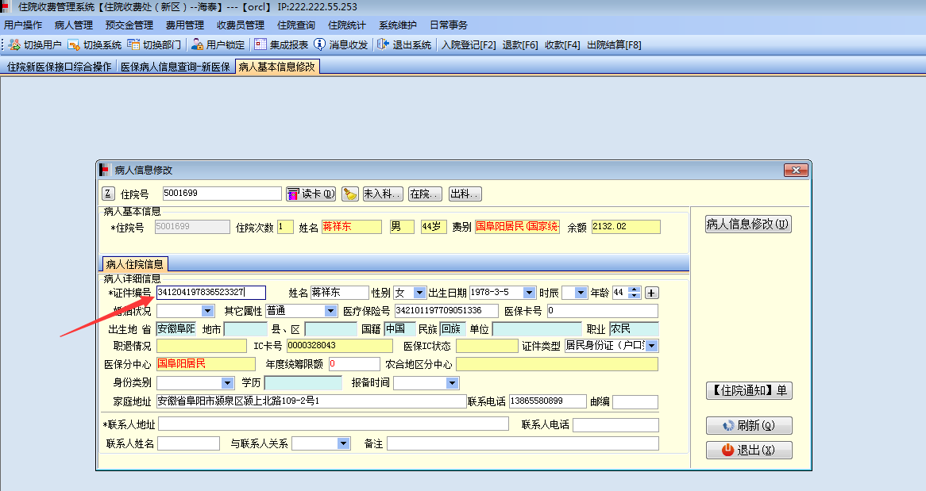Click the 联系人电话 input field
The height and width of the screenshot is (491, 926).
tap(615, 425)
